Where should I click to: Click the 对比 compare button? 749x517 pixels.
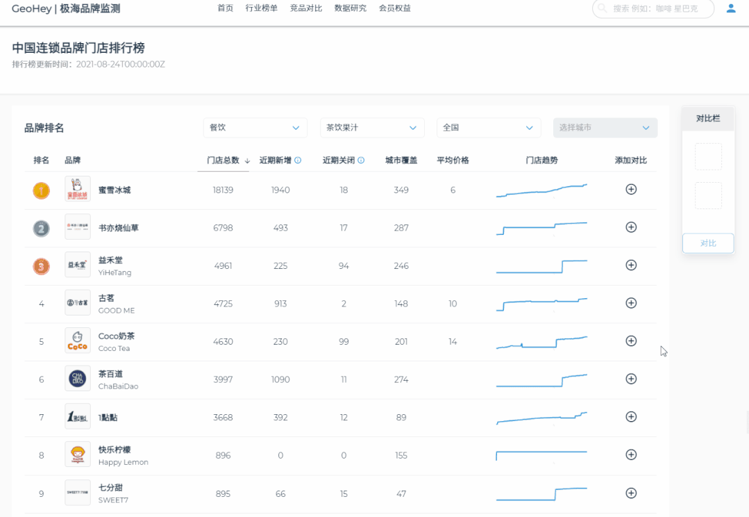pos(708,243)
